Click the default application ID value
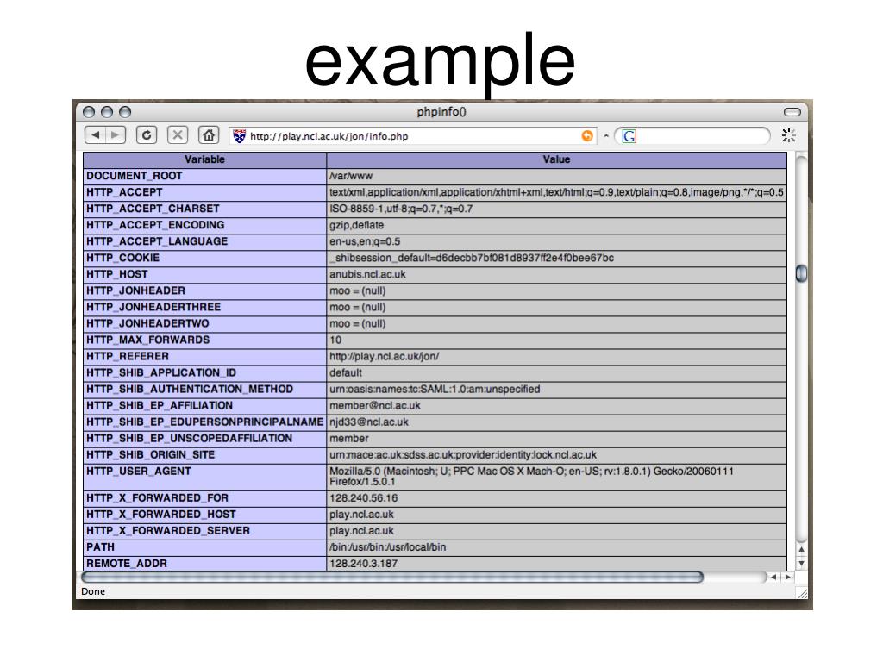 pyautogui.click(x=556, y=372)
